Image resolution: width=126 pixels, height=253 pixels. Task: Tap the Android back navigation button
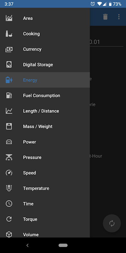(27, 245)
